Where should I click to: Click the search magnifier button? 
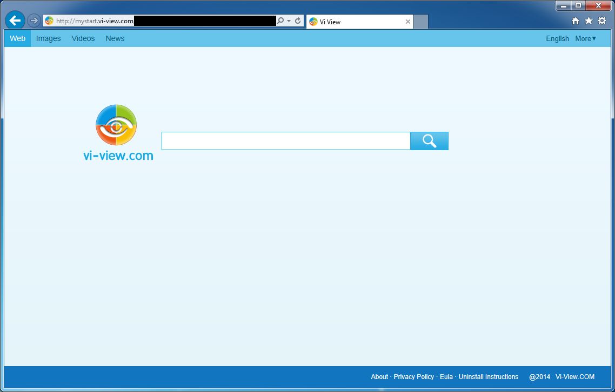click(x=429, y=140)
